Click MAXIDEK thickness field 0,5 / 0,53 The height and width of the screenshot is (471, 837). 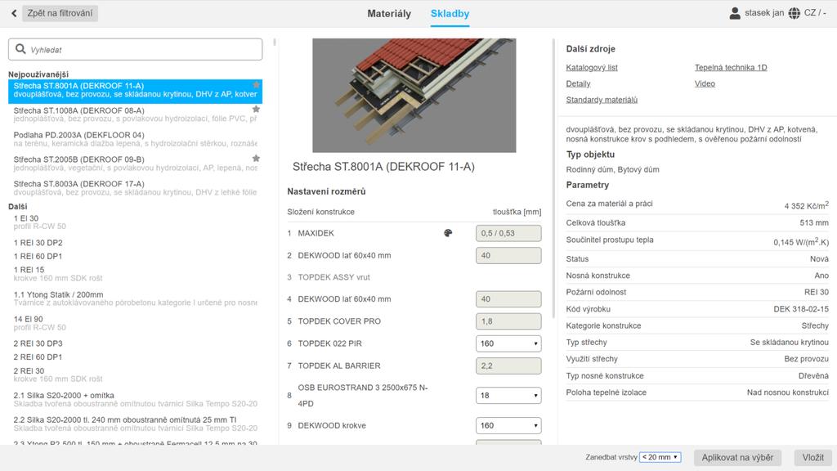(x=508, y=233)
